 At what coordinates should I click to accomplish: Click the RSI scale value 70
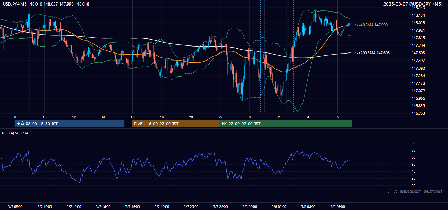click(x=413, y=150)
